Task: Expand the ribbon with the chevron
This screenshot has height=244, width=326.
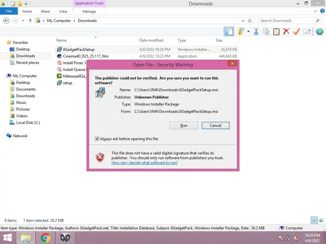Action: [315, 11]
